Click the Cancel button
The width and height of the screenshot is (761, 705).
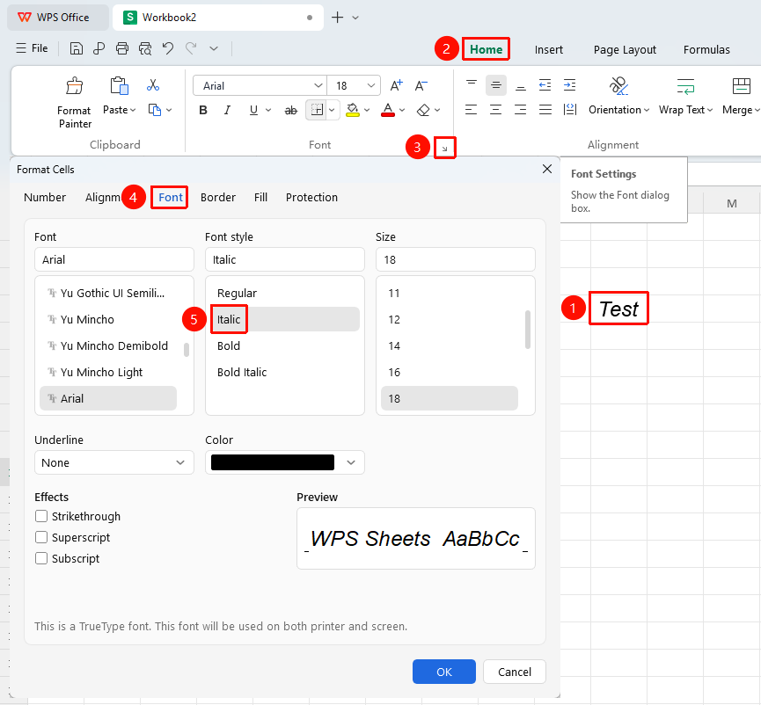click(x=515, y=672)
